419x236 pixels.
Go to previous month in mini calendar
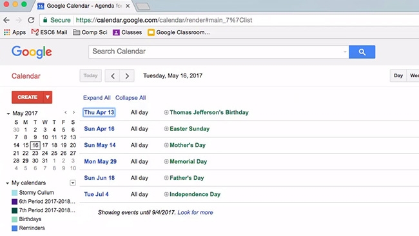coord(66,113)
